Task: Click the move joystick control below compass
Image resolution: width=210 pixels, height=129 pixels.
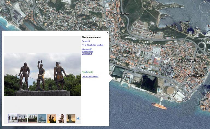Action: coord(205,18)
